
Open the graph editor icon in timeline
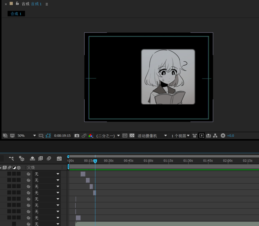(59, 158)
